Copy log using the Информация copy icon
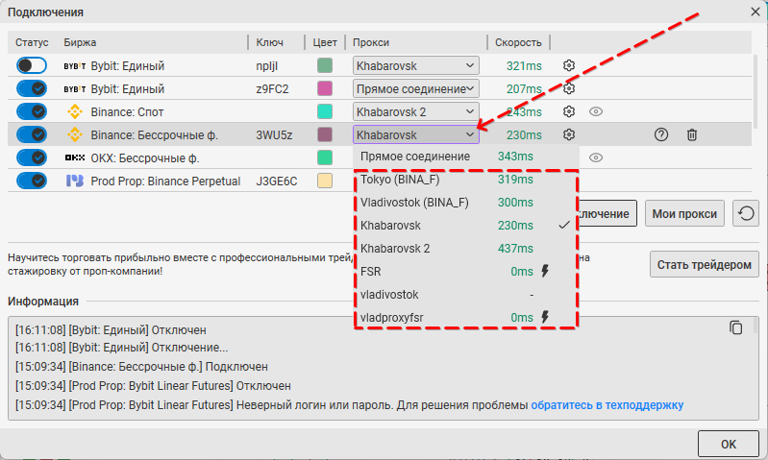The width and height of the screenshot is (768, 460). tap(736, 327)
